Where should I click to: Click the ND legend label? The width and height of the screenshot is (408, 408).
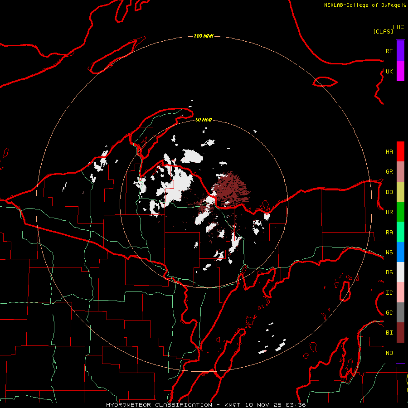[x=389, y=353]
